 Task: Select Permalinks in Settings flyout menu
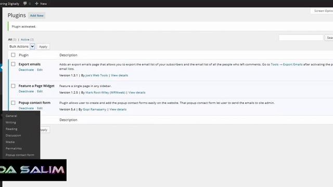pyautogui.click(x=14, y=149)
